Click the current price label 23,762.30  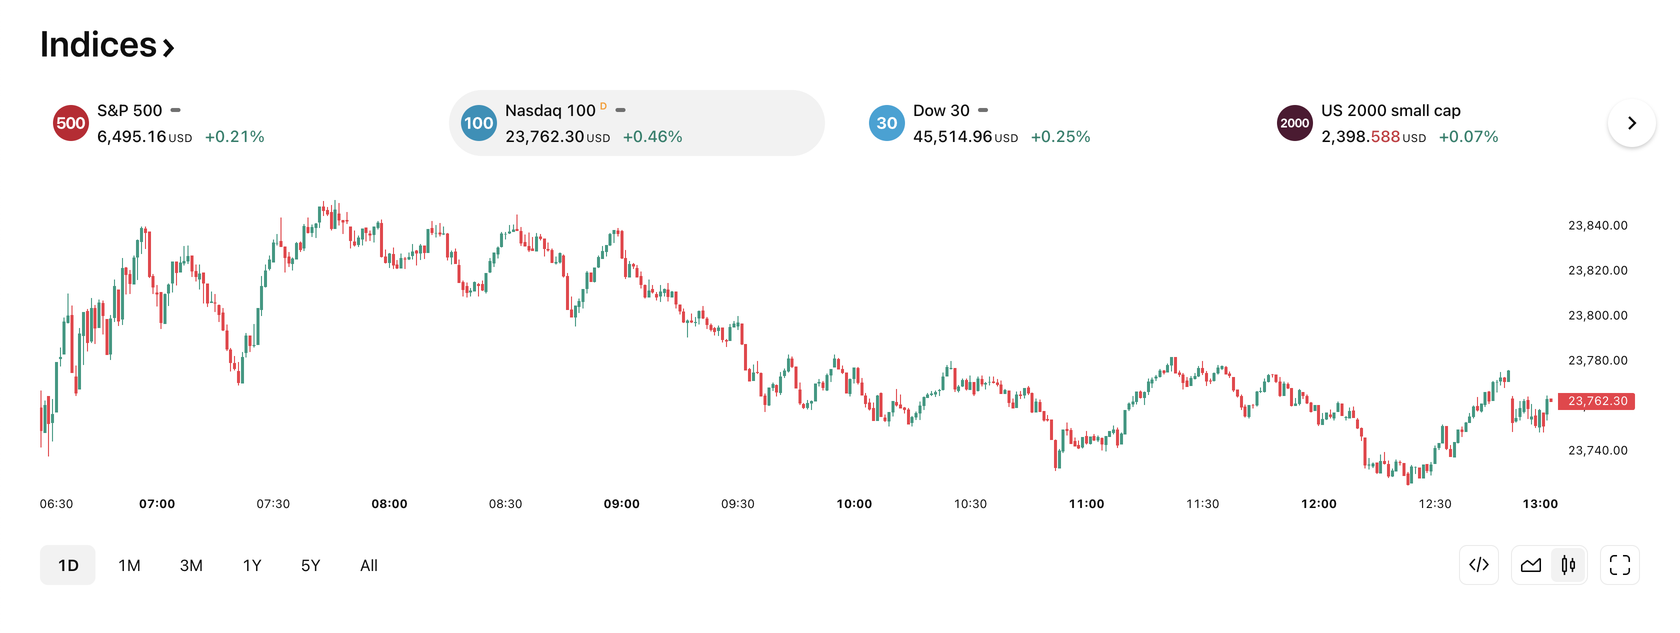click(x=1596, y=401)
